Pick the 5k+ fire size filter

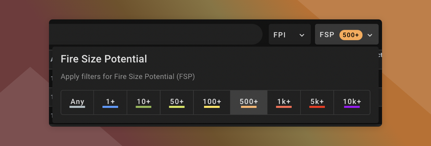pyautogui.click(x=317, y=102)
